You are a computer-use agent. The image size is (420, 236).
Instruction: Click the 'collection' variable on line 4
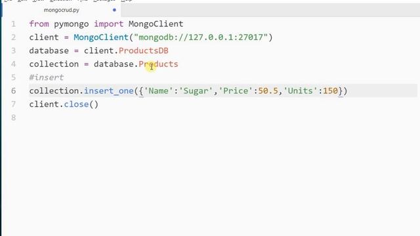(54, 64)
